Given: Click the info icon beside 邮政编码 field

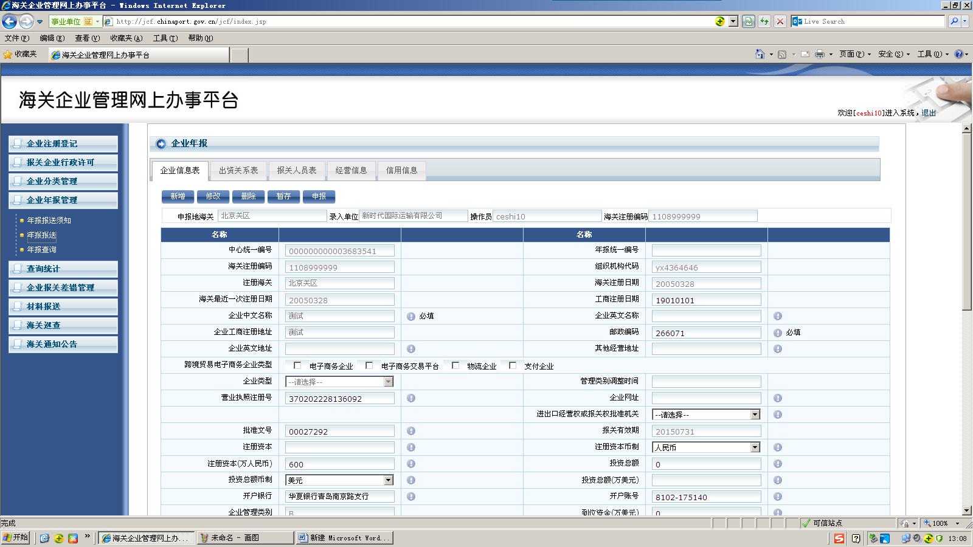Looking at the screenshot, I should [778, 332].
